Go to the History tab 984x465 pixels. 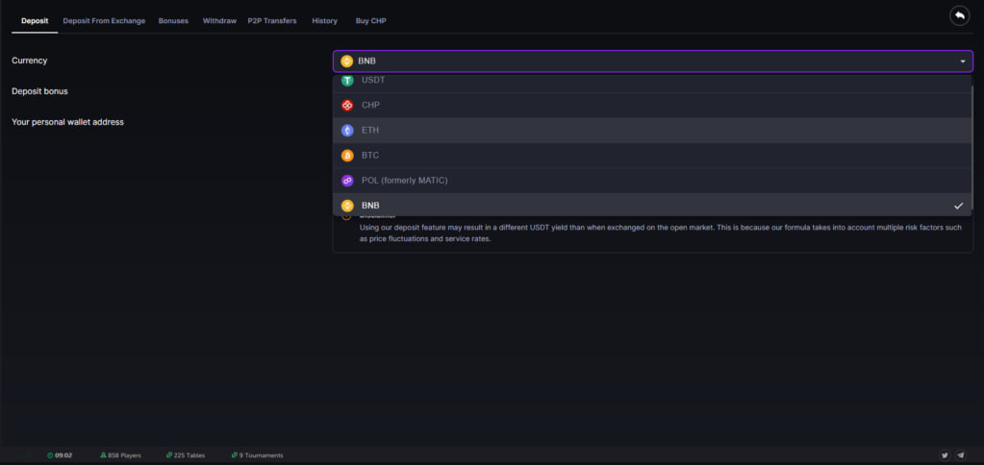[x=324, y=21]
